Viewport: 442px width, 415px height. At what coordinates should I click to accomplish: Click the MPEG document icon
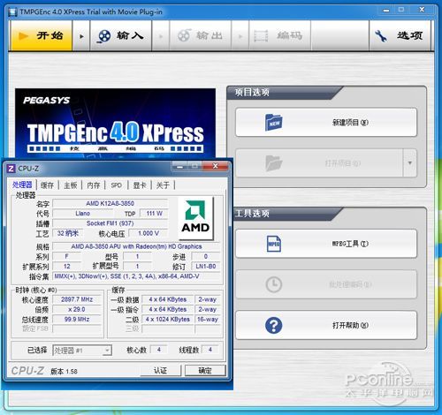click(x=274, y=244)
